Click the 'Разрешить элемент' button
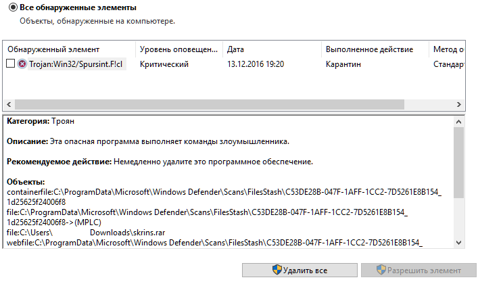478x284 pixels. click(x=419, y=270)
